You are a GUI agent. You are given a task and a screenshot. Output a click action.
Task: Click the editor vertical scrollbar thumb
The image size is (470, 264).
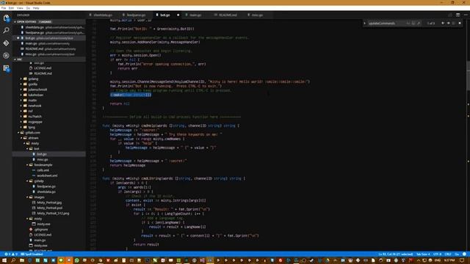(x=468, y=76)
